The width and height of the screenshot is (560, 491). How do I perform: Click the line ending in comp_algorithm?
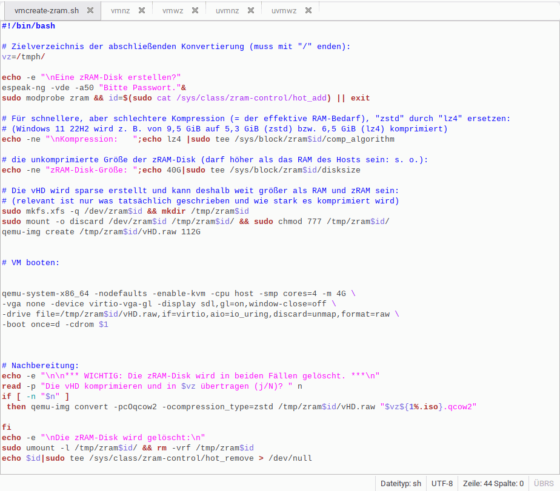point(198,139)
